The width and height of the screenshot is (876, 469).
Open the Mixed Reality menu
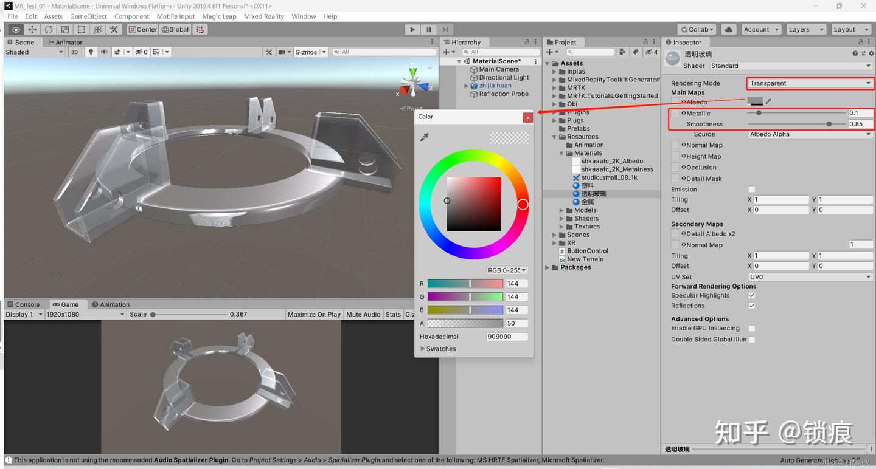pyautogui.click(x=264, y=16)
